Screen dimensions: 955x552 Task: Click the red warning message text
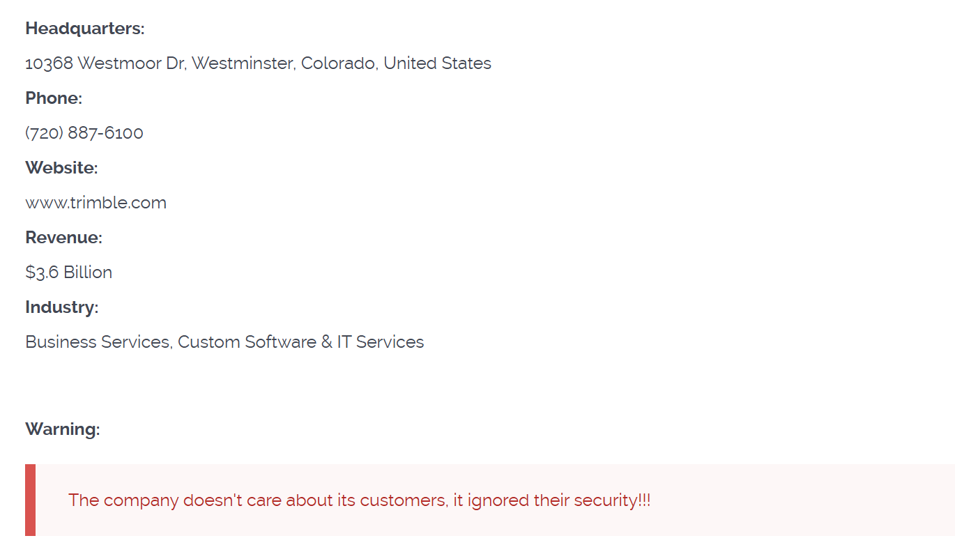click(x=359, y=500)
